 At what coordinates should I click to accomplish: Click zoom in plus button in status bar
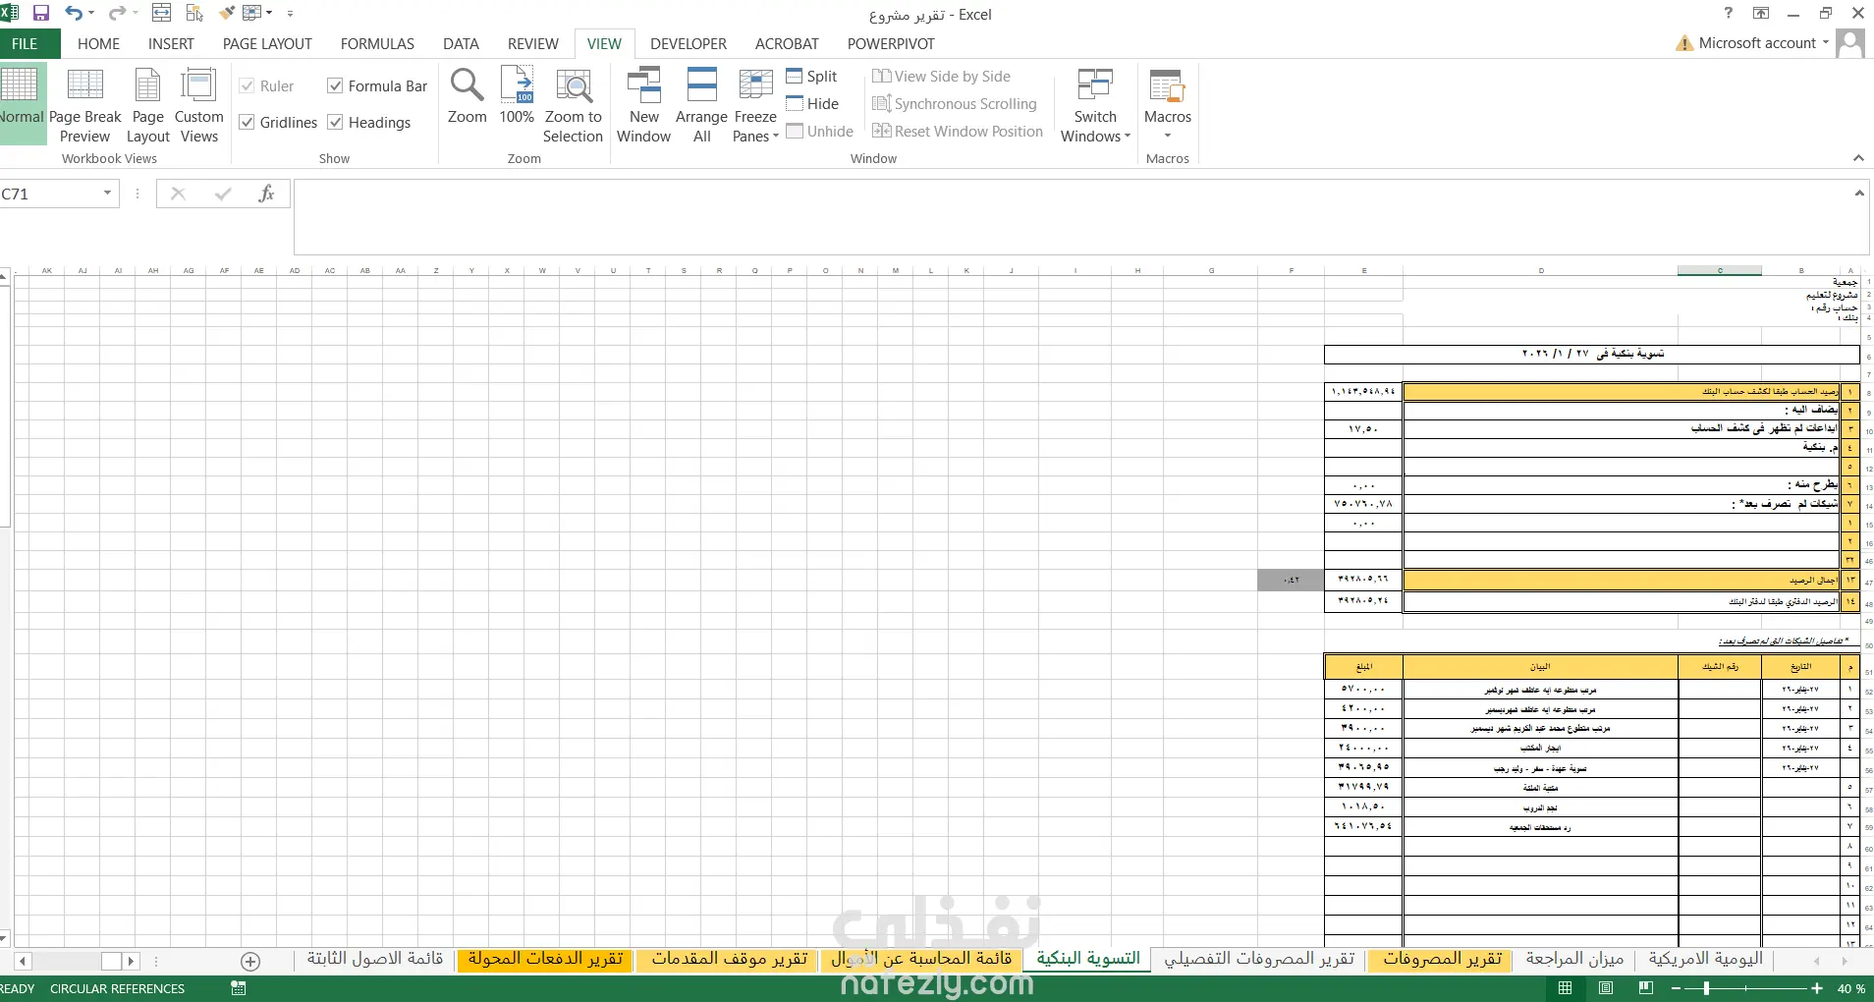pos(1817,988)
